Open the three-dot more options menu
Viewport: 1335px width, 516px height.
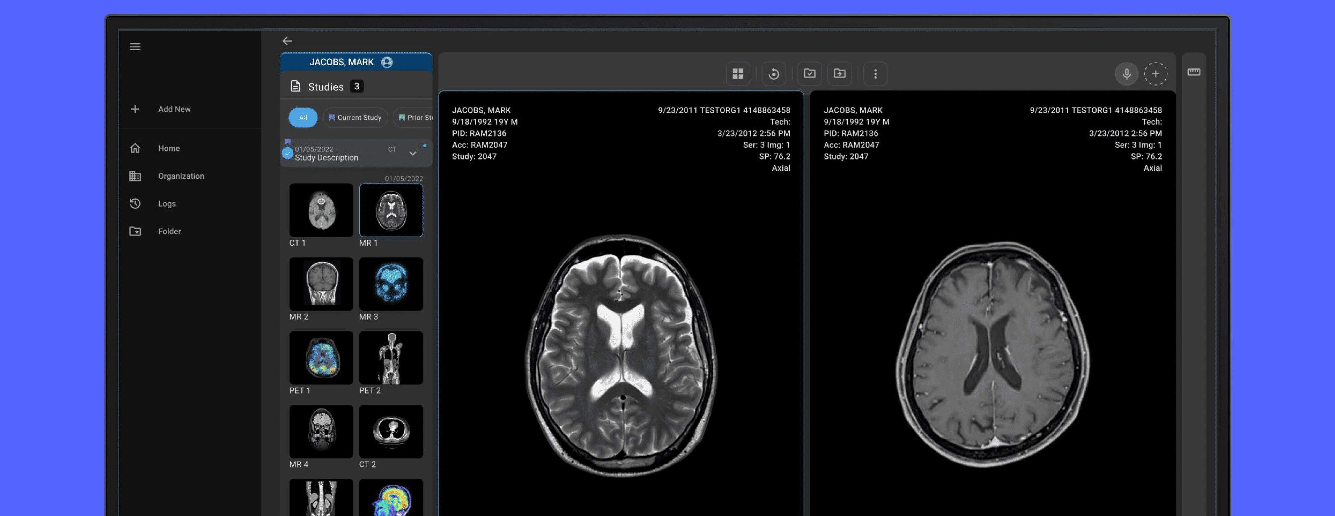875,74
